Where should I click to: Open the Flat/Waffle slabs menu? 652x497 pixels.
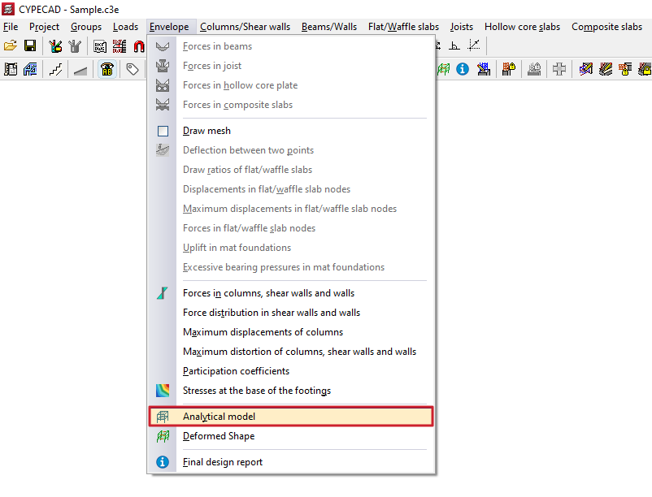pos(403,27)
